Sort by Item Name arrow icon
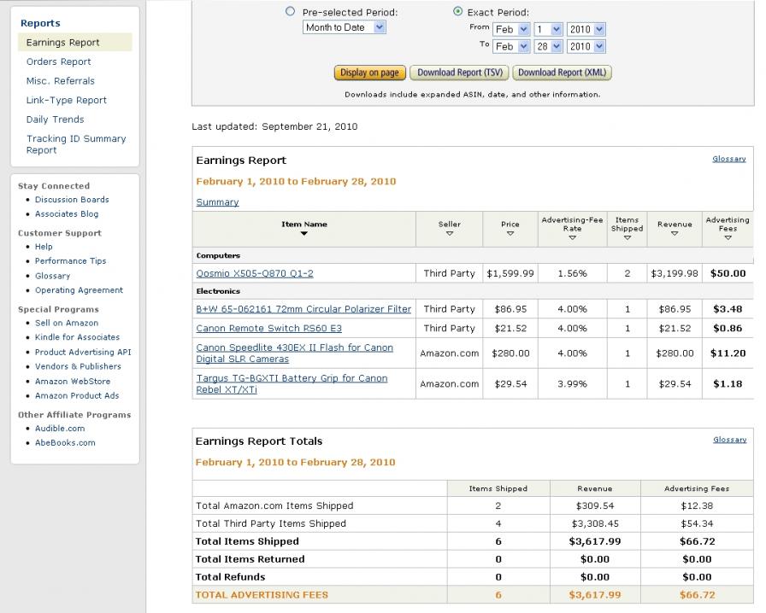The height and width of the screenshot is (613, 766). [x=303, y=234]
